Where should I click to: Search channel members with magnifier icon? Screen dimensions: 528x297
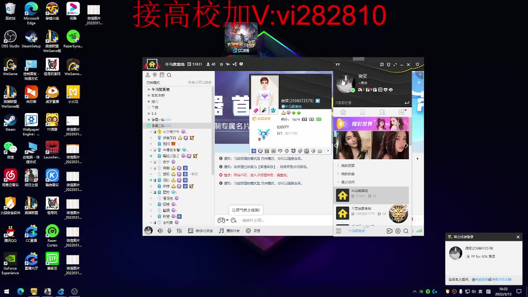[169, 75]
